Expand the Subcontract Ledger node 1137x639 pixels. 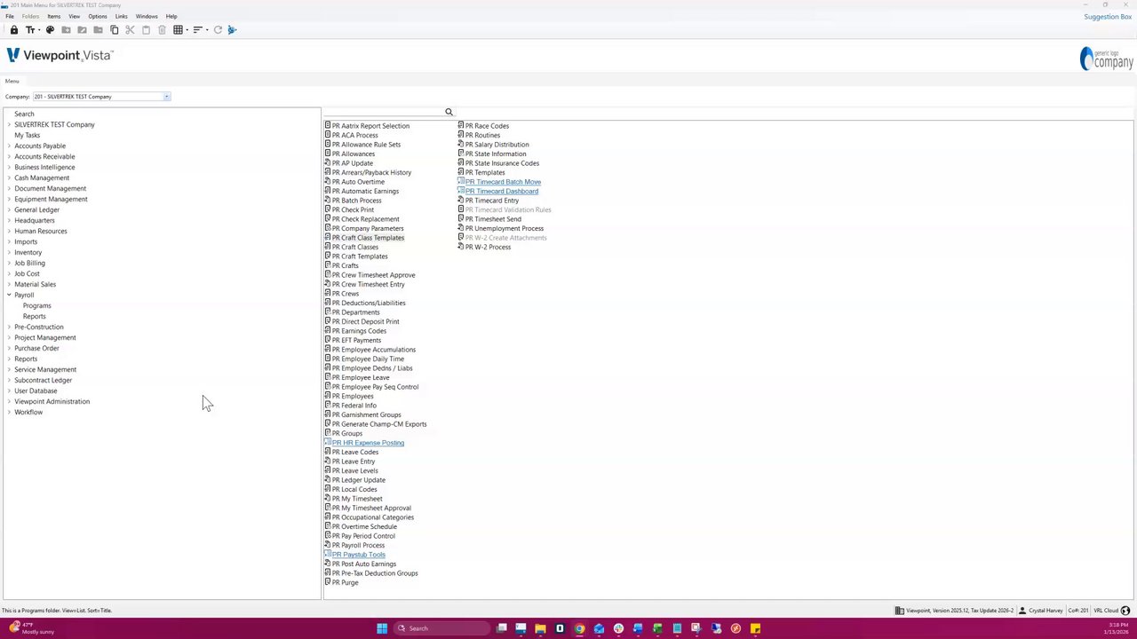[9, 380]
